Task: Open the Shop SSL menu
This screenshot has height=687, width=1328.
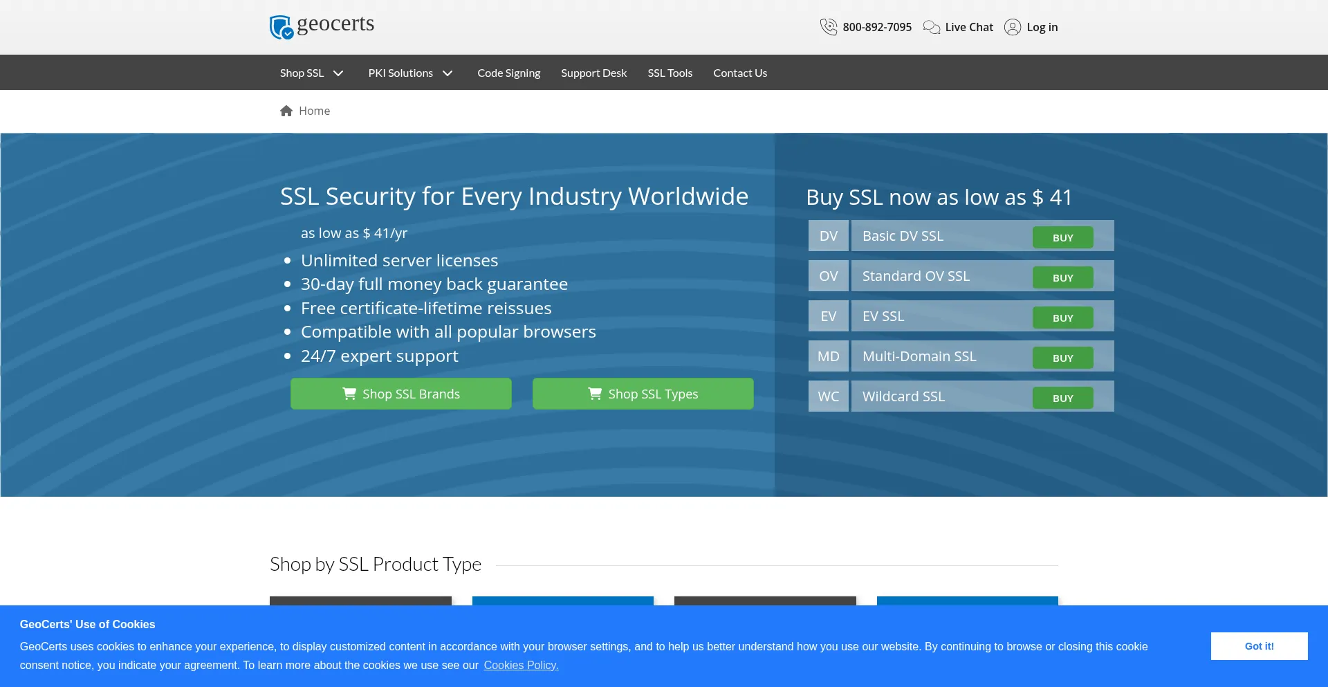Action: 302,73
